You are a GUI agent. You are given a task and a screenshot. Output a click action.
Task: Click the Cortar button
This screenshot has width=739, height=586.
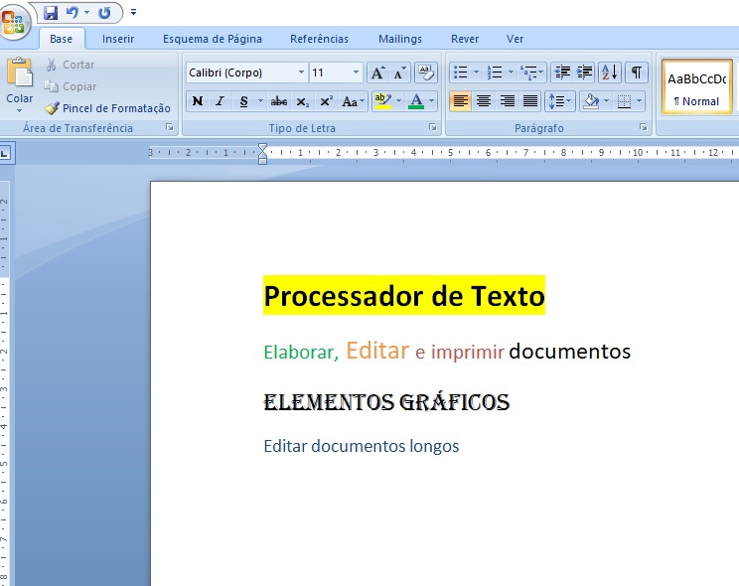(70, 65)
